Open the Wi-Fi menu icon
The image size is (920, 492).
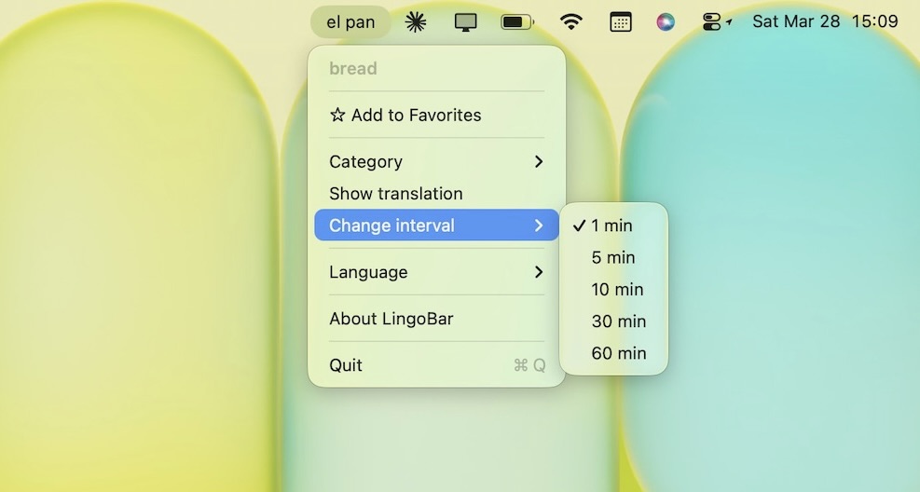click(x=570, y=22)
